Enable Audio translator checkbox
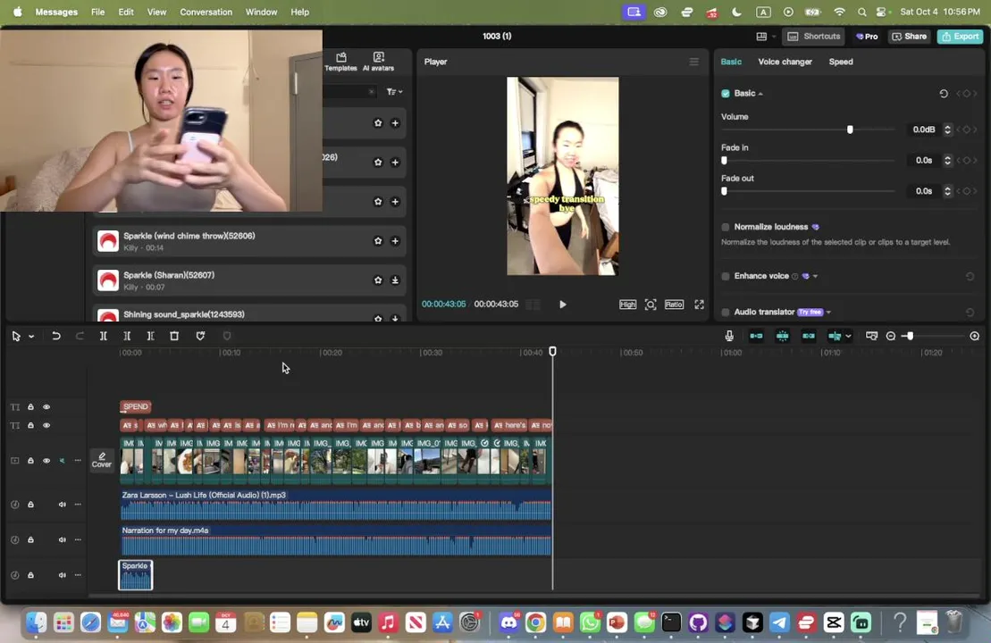 tap(726, 312)
